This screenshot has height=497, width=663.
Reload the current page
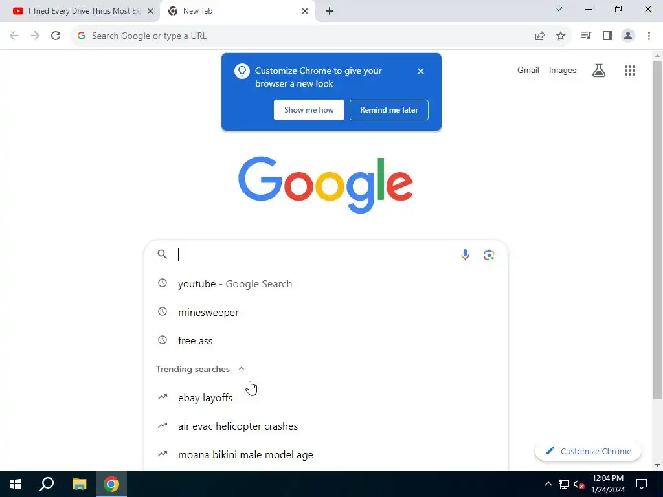click(56, 36)
